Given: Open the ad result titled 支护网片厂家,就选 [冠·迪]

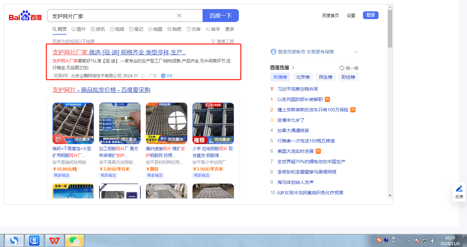Looking at the screenshot, I should pos(119,52).
